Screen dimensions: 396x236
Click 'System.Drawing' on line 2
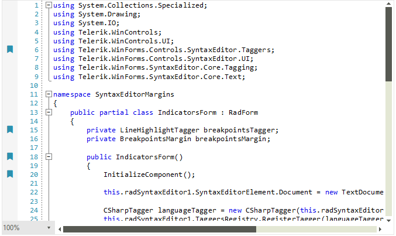[x=107, y=14]
